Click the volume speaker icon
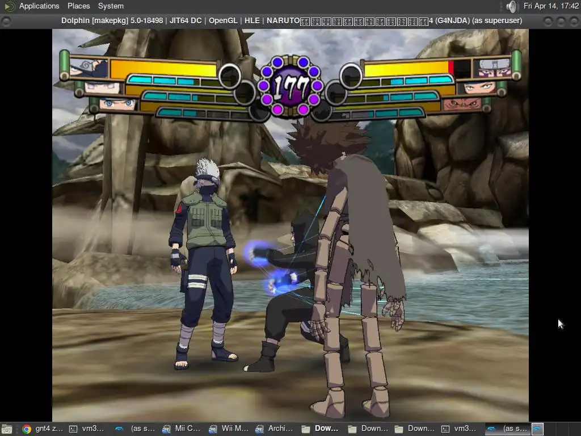 point(511,6)
